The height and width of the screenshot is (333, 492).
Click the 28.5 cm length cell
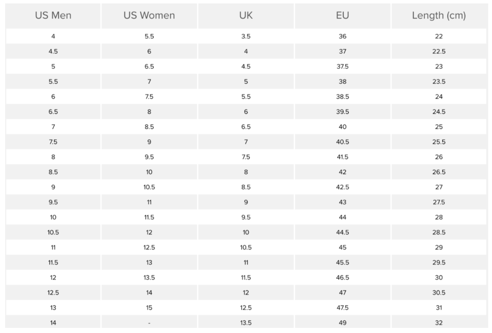click(439, 232)
